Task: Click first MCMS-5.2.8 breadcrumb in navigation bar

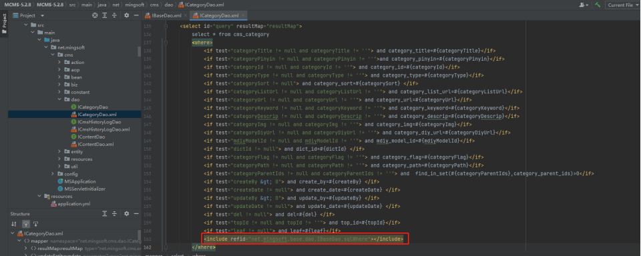Action: coord(18,5)
